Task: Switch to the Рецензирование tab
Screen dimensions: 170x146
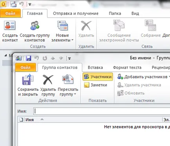Action: [161, 67]
